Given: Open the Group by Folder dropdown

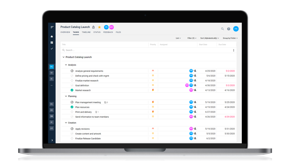Looking at the screenshot, I should click(x=230, y=38).
